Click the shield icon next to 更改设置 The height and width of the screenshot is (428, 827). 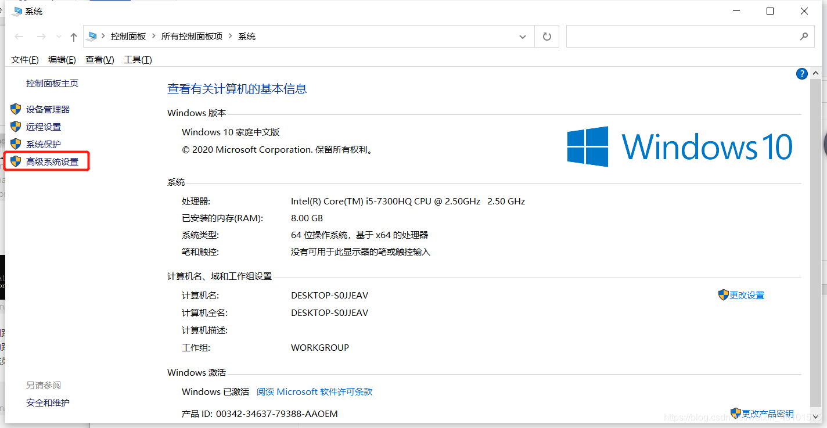click(724, 295)
